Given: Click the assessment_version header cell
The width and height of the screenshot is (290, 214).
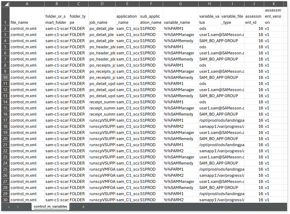Looking at the screenshot, I should click(274, 16).
